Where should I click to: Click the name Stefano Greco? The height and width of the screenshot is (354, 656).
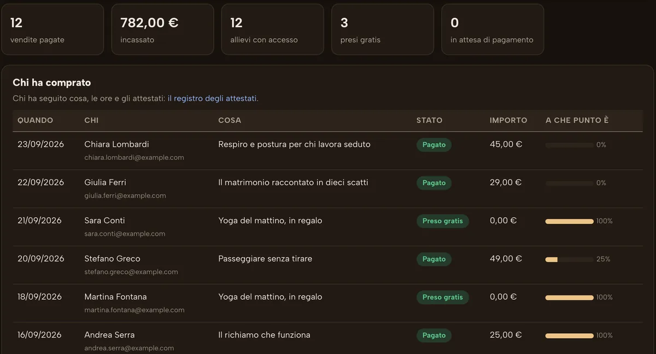(112, 259)
